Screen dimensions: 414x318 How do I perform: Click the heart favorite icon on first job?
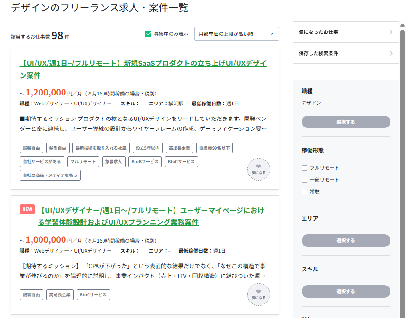(258, 169)
